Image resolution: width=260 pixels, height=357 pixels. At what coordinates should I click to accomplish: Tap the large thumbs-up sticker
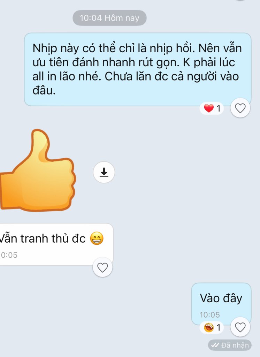coord(38,170)
